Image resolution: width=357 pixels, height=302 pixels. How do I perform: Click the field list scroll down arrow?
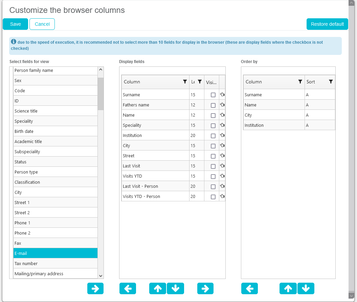101,276
